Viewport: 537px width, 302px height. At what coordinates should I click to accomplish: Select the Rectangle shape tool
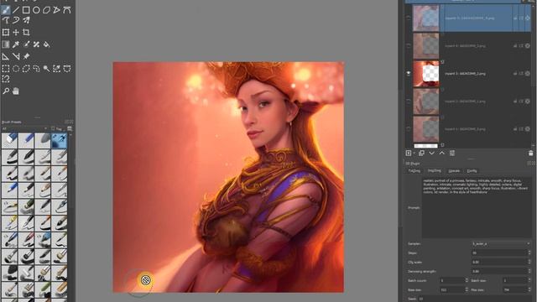point(26,10)
